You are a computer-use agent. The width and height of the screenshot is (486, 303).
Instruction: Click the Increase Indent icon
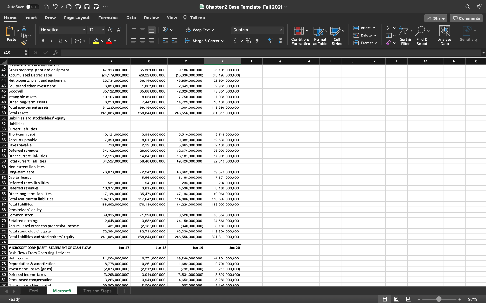tap(174, 41)
